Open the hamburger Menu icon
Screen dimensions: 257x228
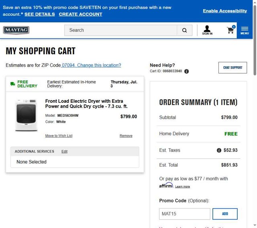pyautogui.click(x=245, y=31)
